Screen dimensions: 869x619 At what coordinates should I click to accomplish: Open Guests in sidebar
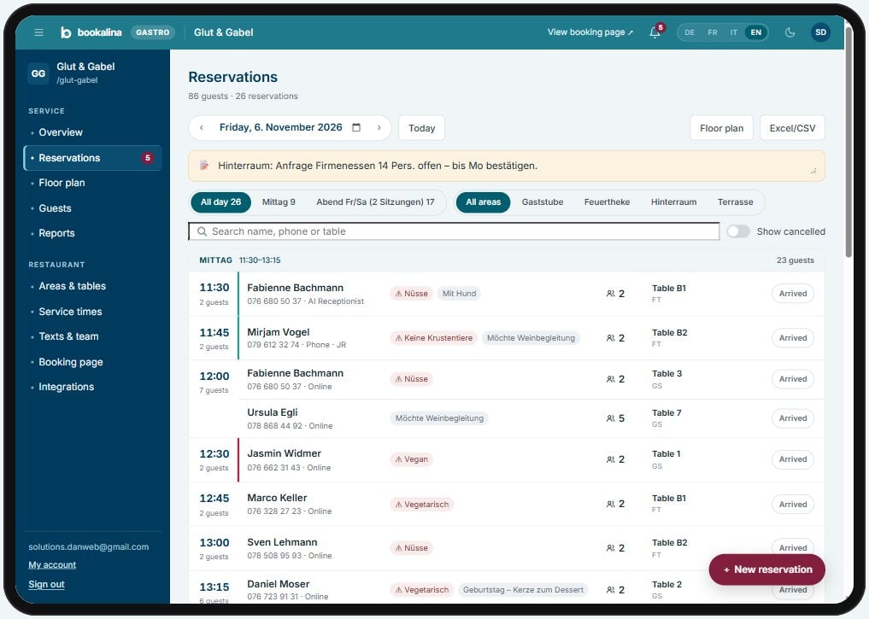click(92, 208)
